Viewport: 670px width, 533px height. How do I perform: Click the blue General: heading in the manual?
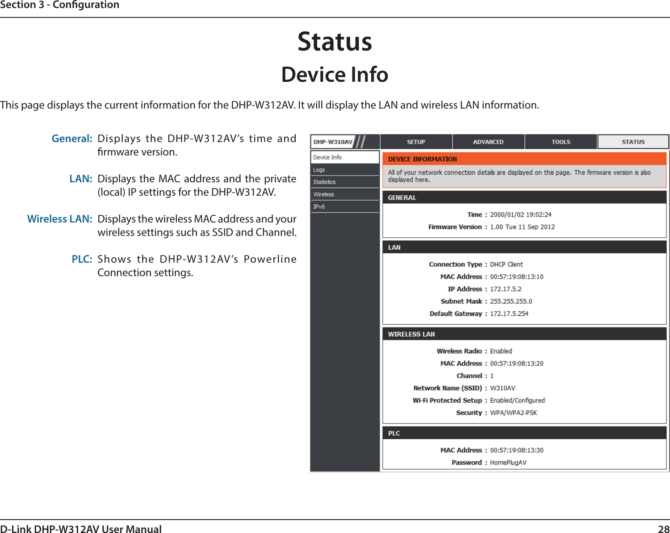coord(72,138)
